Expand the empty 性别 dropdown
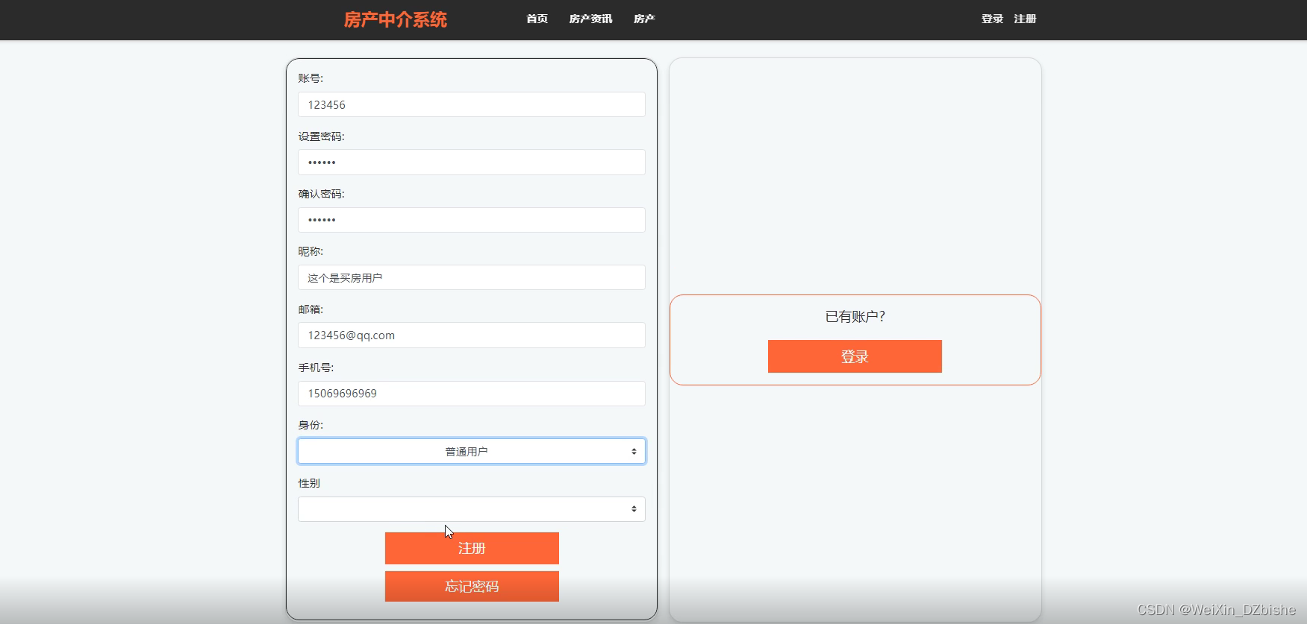The image size is (1307, 624). pyautogui.click(x=472, y=509)
